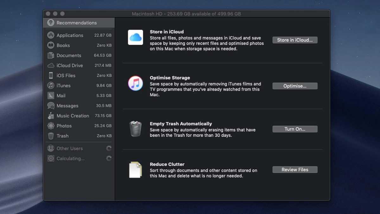Click the Zero KB size next to Books
Screen dimensions: 380x214
[x=104, y=45]
